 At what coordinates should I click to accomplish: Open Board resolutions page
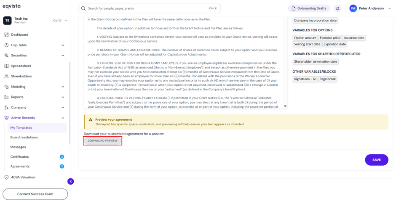(24, 138)
